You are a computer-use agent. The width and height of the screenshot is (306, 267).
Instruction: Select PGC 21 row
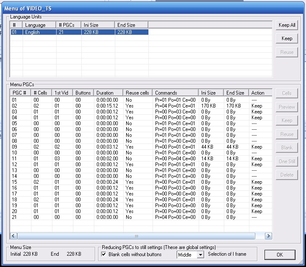pos(141,217)
